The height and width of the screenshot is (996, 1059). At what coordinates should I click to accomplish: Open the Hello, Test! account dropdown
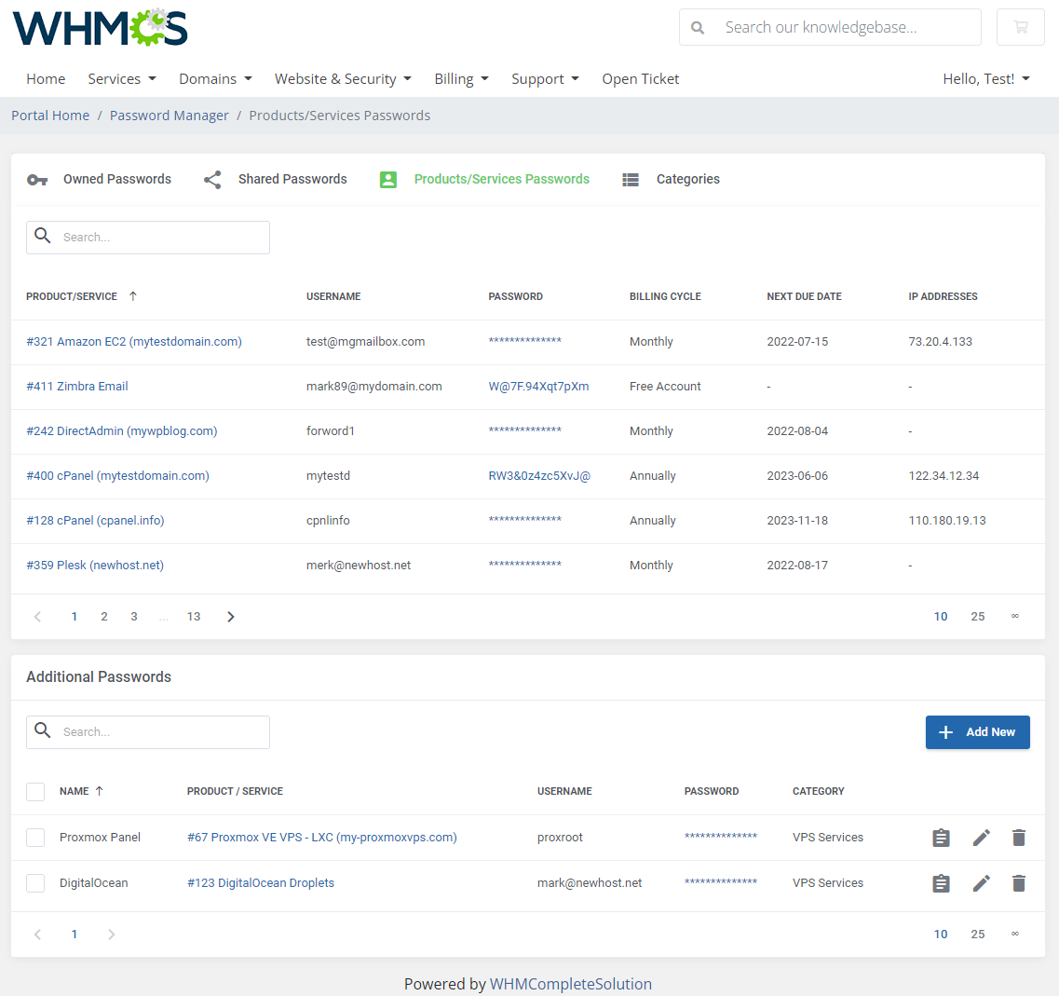986,79
